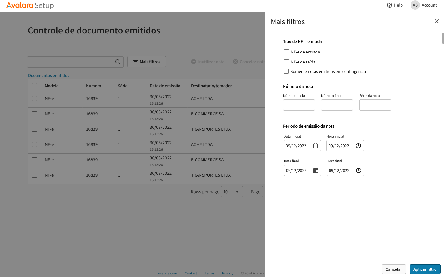The height and width of the screenshot is (277, 444).
Task: Open the Contact footer link
Action: coord(191,273)
